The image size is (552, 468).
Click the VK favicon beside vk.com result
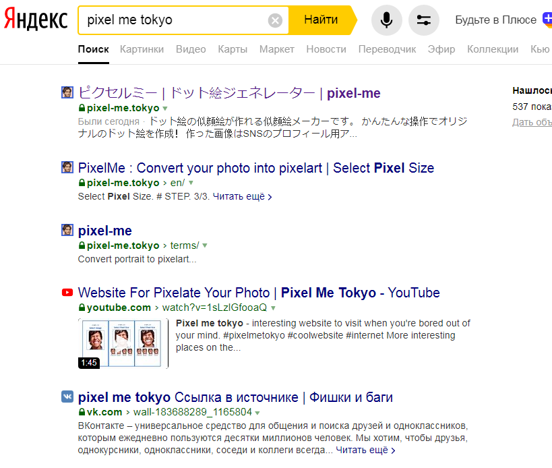pos(67,397)
